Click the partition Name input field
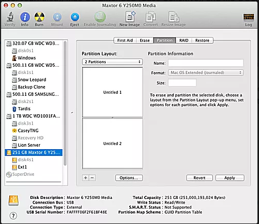The image size is (259, 224). click(x=206, y=63)
